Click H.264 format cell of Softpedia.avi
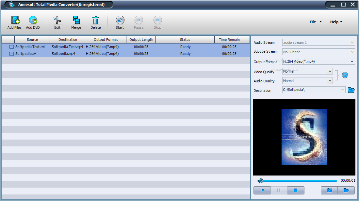 [x=102, y=54]
